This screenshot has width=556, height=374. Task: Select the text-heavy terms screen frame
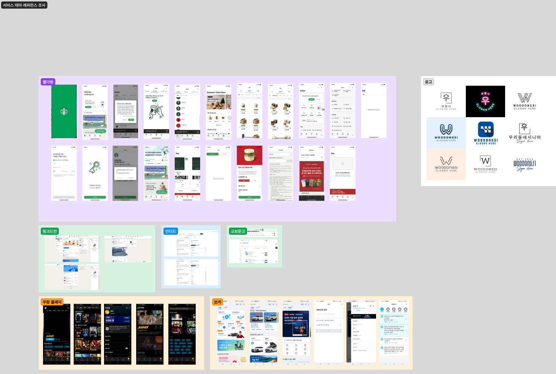(x=281, y=173)
